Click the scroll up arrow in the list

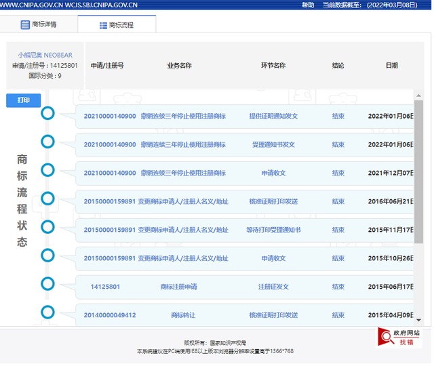(x=418, y=96)
